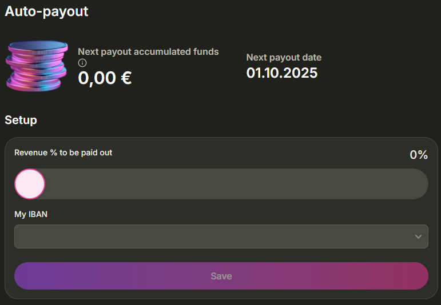
Task: Click the My IBAN field label
Action: (x=30, y=214)
